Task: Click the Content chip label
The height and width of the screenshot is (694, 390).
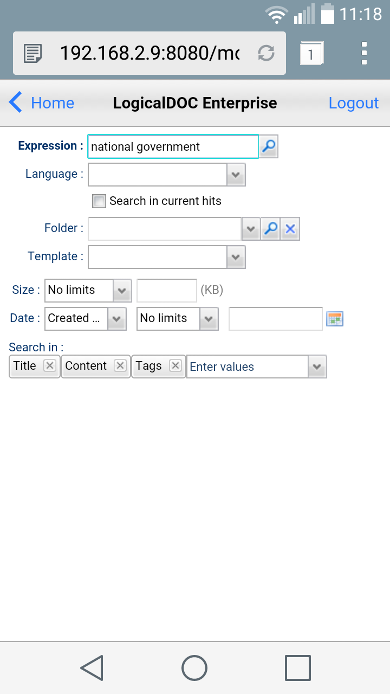Action: [x=86, y=365]
